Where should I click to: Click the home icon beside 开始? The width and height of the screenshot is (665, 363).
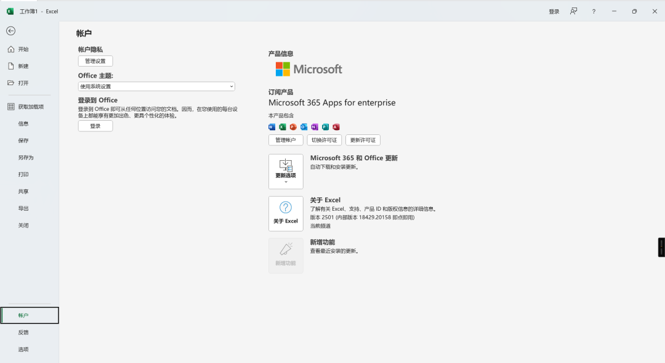coord(11,49)
